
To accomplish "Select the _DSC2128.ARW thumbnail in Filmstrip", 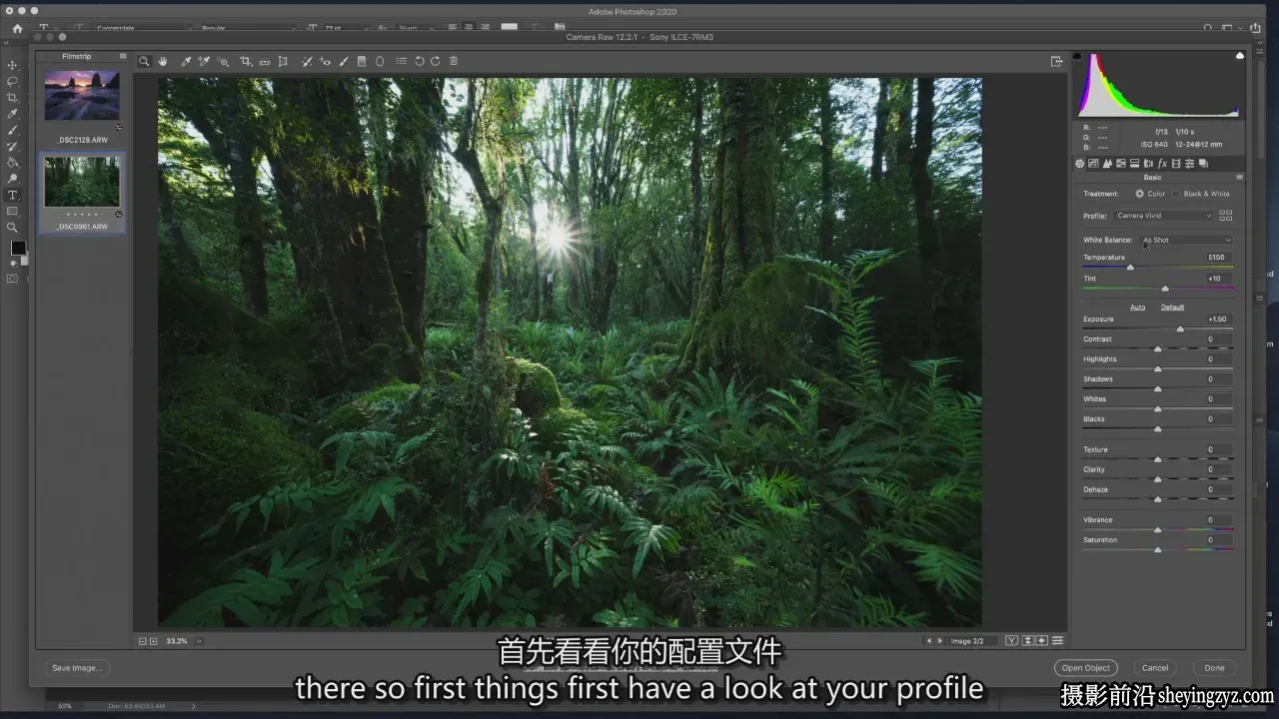I will tap(82, 96).
